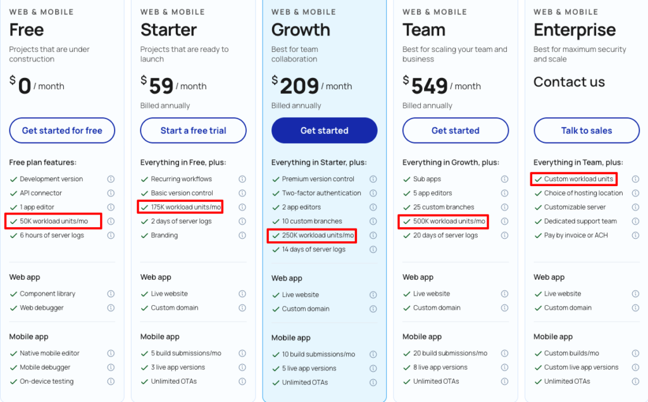Click the 500K workload units/mo feature text

click(x=449, y=221)
